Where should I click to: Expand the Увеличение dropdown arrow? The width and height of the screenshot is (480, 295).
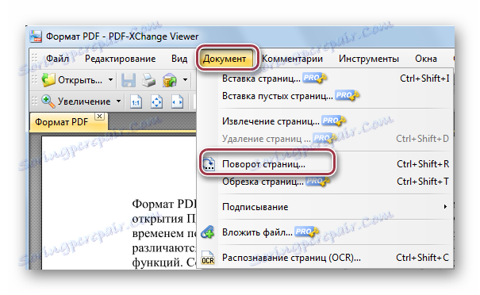[x=118, y=102]
